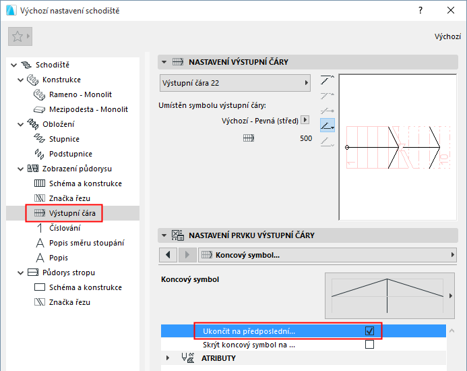Collapse NASTAVENÍ PRVKU VÝSTUPNÍ ČÁRY panel
This screenshot has width=467, height=371.
(x=164, y=235)
